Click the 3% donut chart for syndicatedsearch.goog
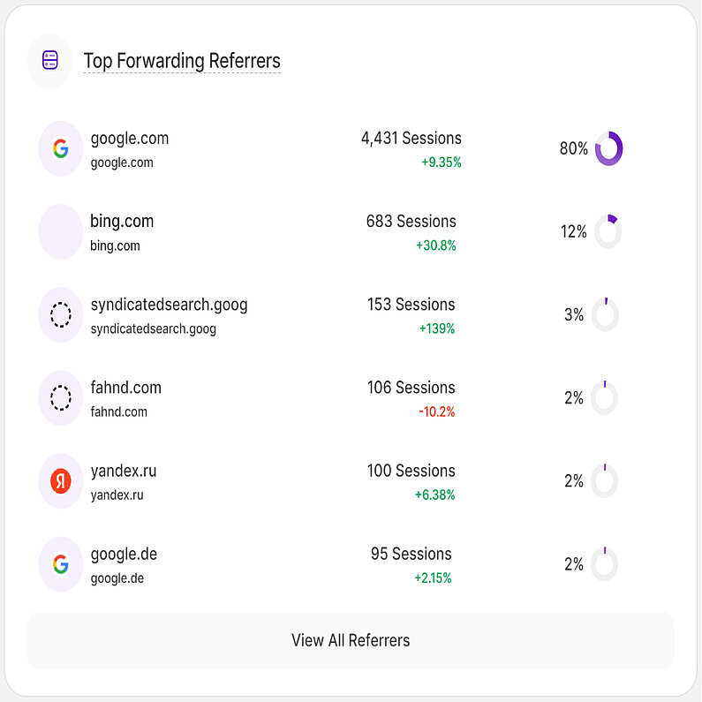Image resolution: width=702 pixels, height=702 pixels. pyautogui.click(x=605, y=314)
